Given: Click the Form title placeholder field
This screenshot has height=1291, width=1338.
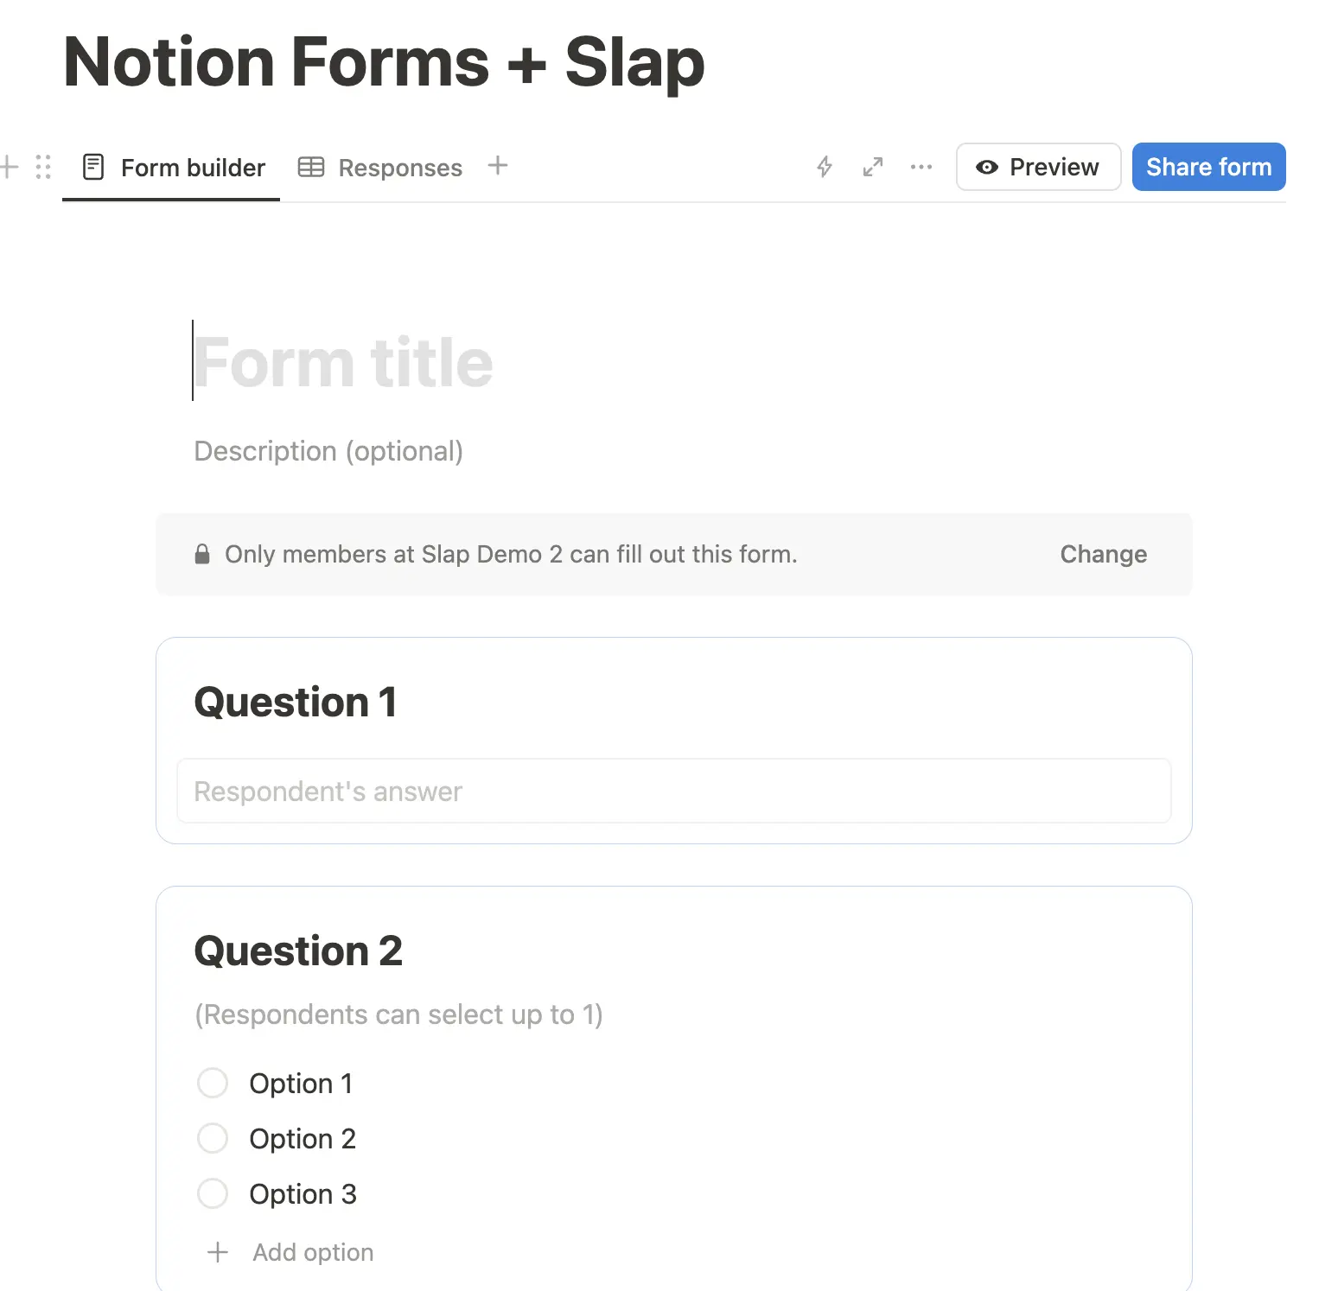Looking at the screenshot, I should (344, 363).
